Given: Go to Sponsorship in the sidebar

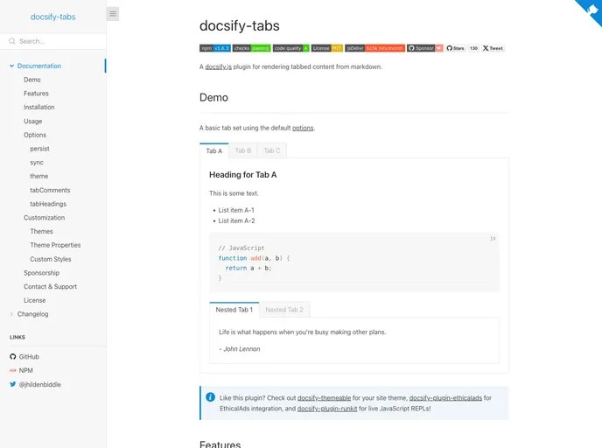Looking at the screenshot, I should tap(41, 273).
